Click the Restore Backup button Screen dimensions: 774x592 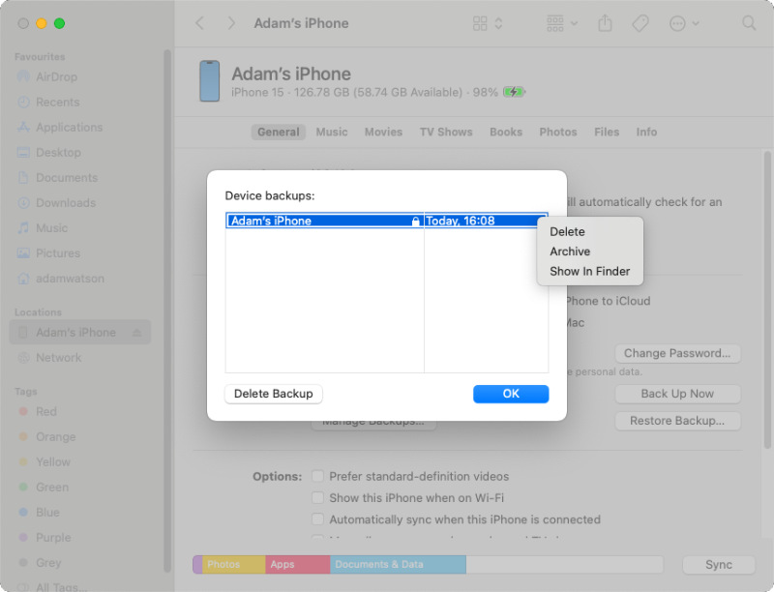(x=677, y=421)
